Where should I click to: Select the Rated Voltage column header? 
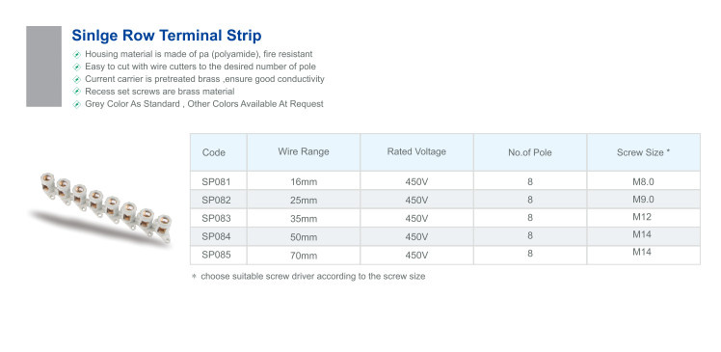[416, 152]
